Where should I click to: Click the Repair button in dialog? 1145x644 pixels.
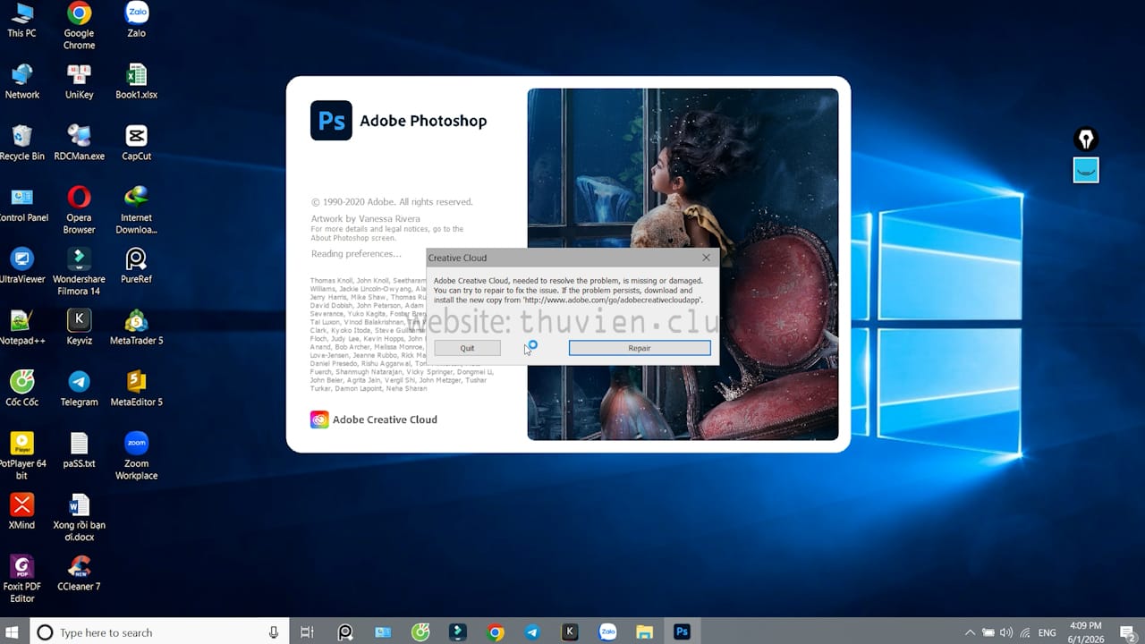click(x=640, y=348)
